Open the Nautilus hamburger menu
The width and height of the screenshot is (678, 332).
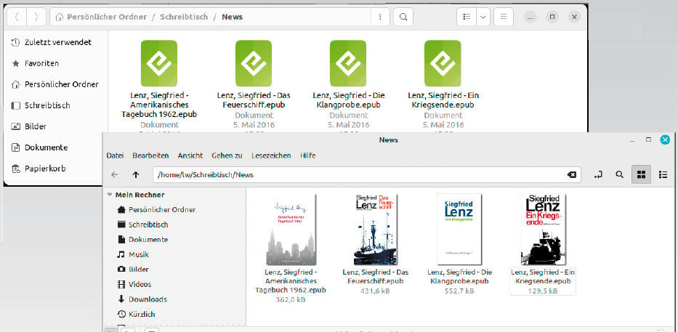click(504, 17)
